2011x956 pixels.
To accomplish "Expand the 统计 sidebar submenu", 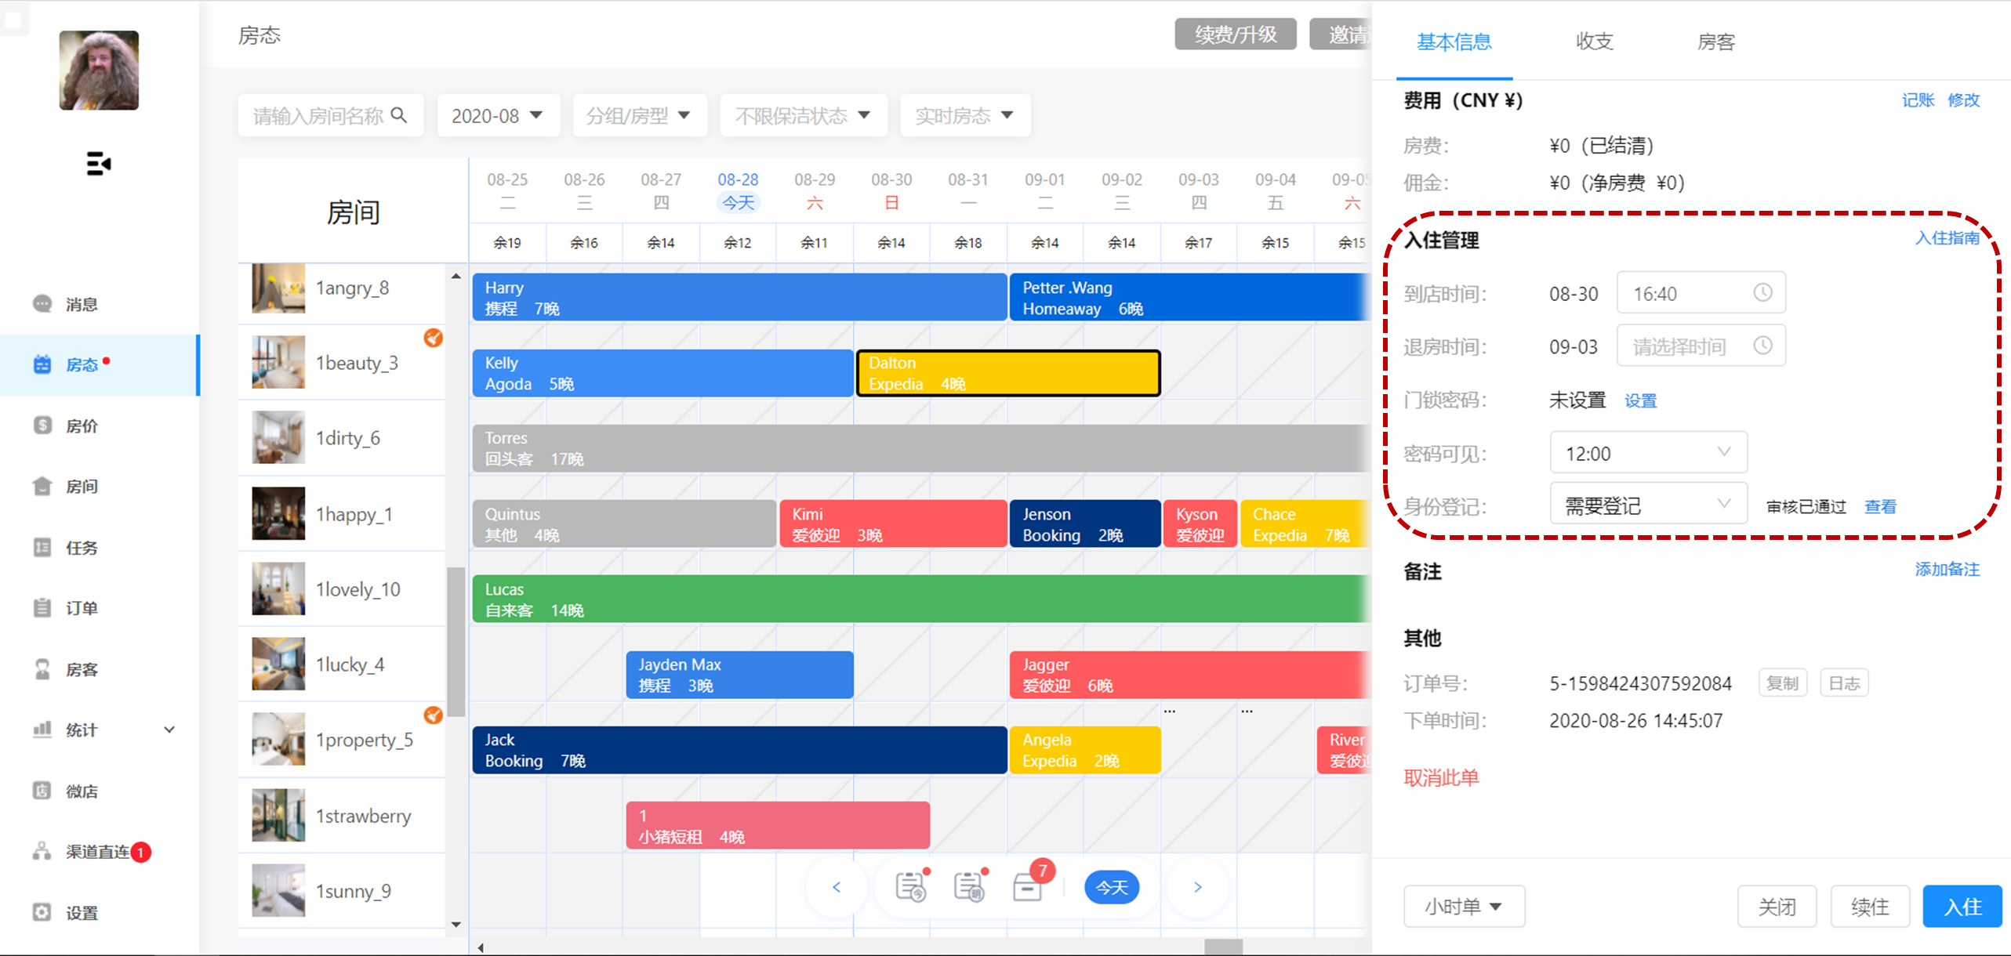I will point(169,730).
